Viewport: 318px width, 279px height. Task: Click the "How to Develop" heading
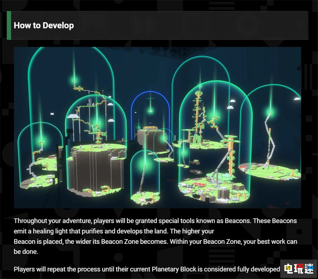(x=44, y=25)
